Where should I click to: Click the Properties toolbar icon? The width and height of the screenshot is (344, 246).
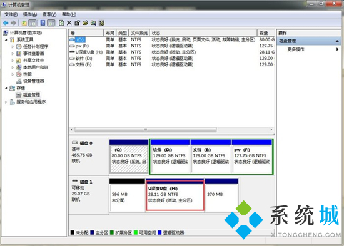pos(77,22)
